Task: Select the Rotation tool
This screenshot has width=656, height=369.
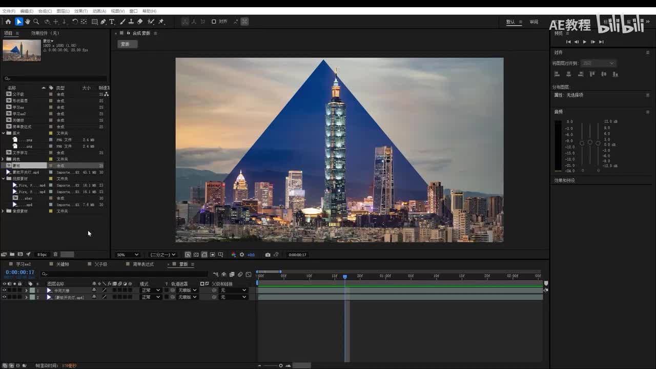Action: pos(75,22)
